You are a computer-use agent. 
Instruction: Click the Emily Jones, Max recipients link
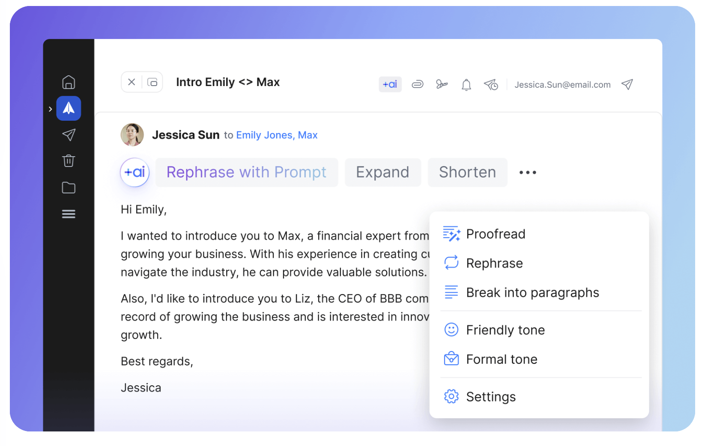tap(277, 135)
